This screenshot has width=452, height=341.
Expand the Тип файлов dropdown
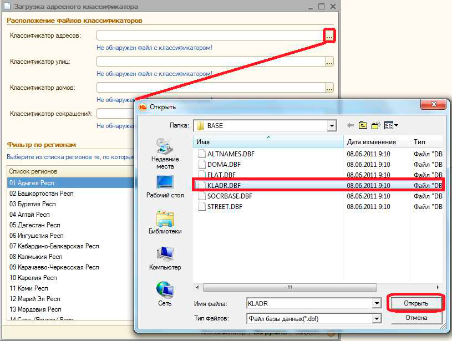[x=377, y=319]
